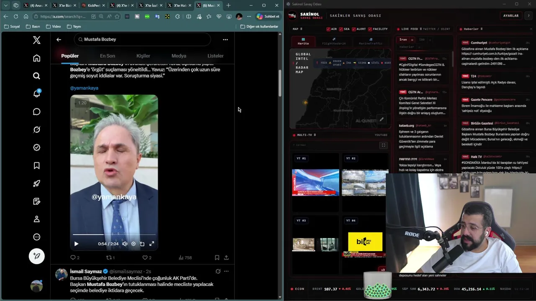The image size is (536, 301).
Task: Select FlightRadar24 map tab
Action: pyautogui.click(x=334, y=41)
